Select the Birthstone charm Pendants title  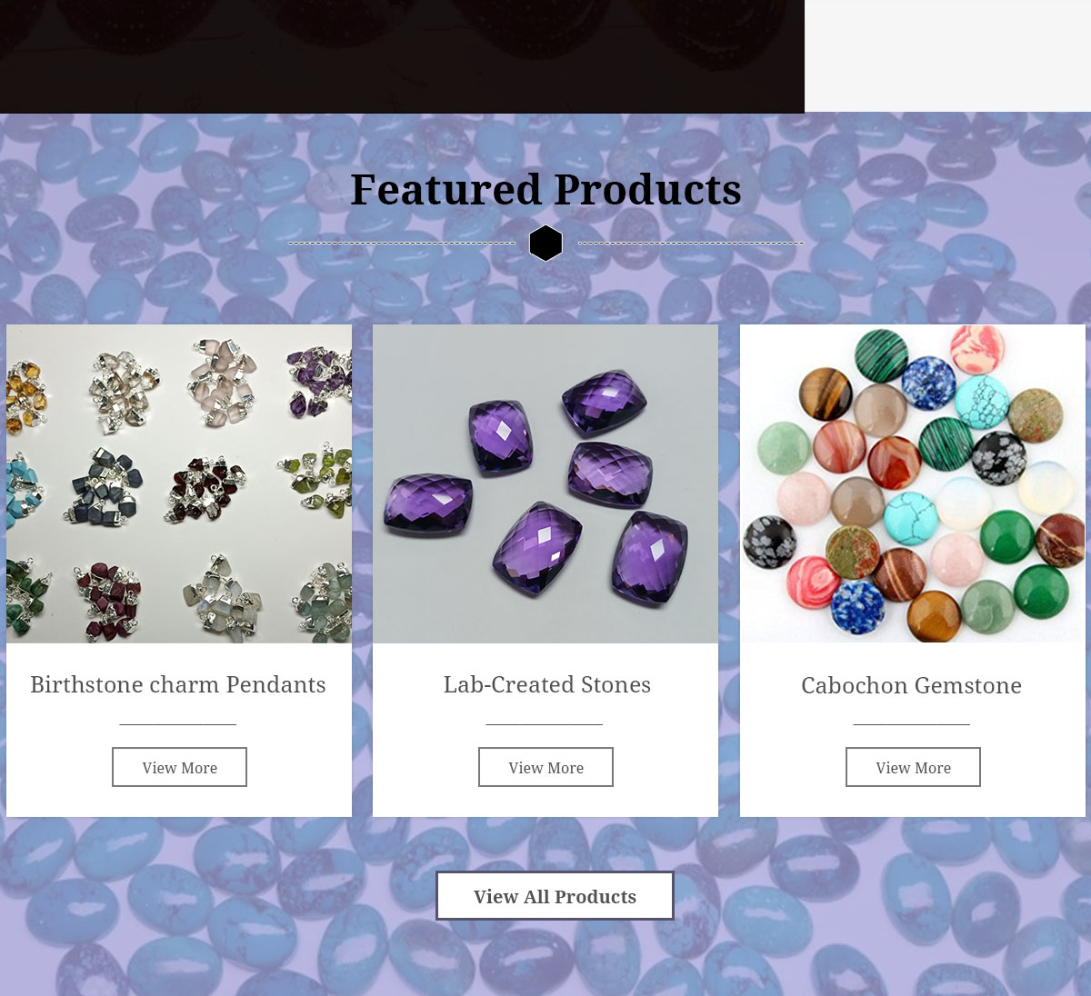[x=178, y=684]
